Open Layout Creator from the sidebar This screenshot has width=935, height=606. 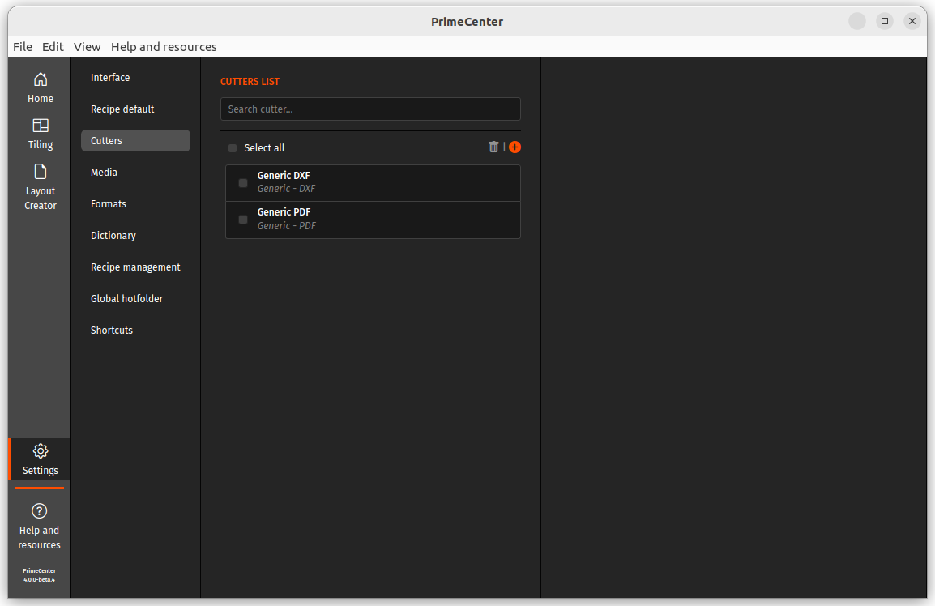click(x=40, y=187)
